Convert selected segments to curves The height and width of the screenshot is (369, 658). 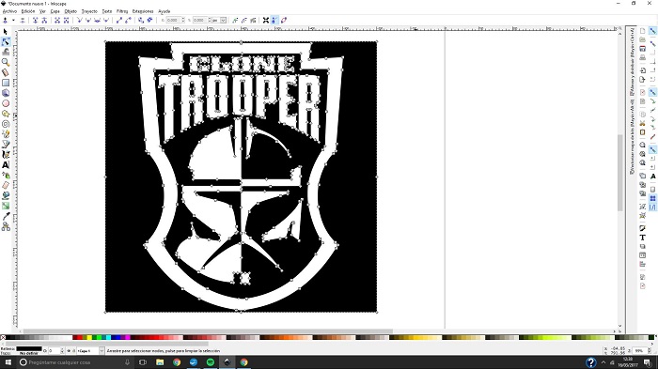pyautogui.click(x=128, y=20)
